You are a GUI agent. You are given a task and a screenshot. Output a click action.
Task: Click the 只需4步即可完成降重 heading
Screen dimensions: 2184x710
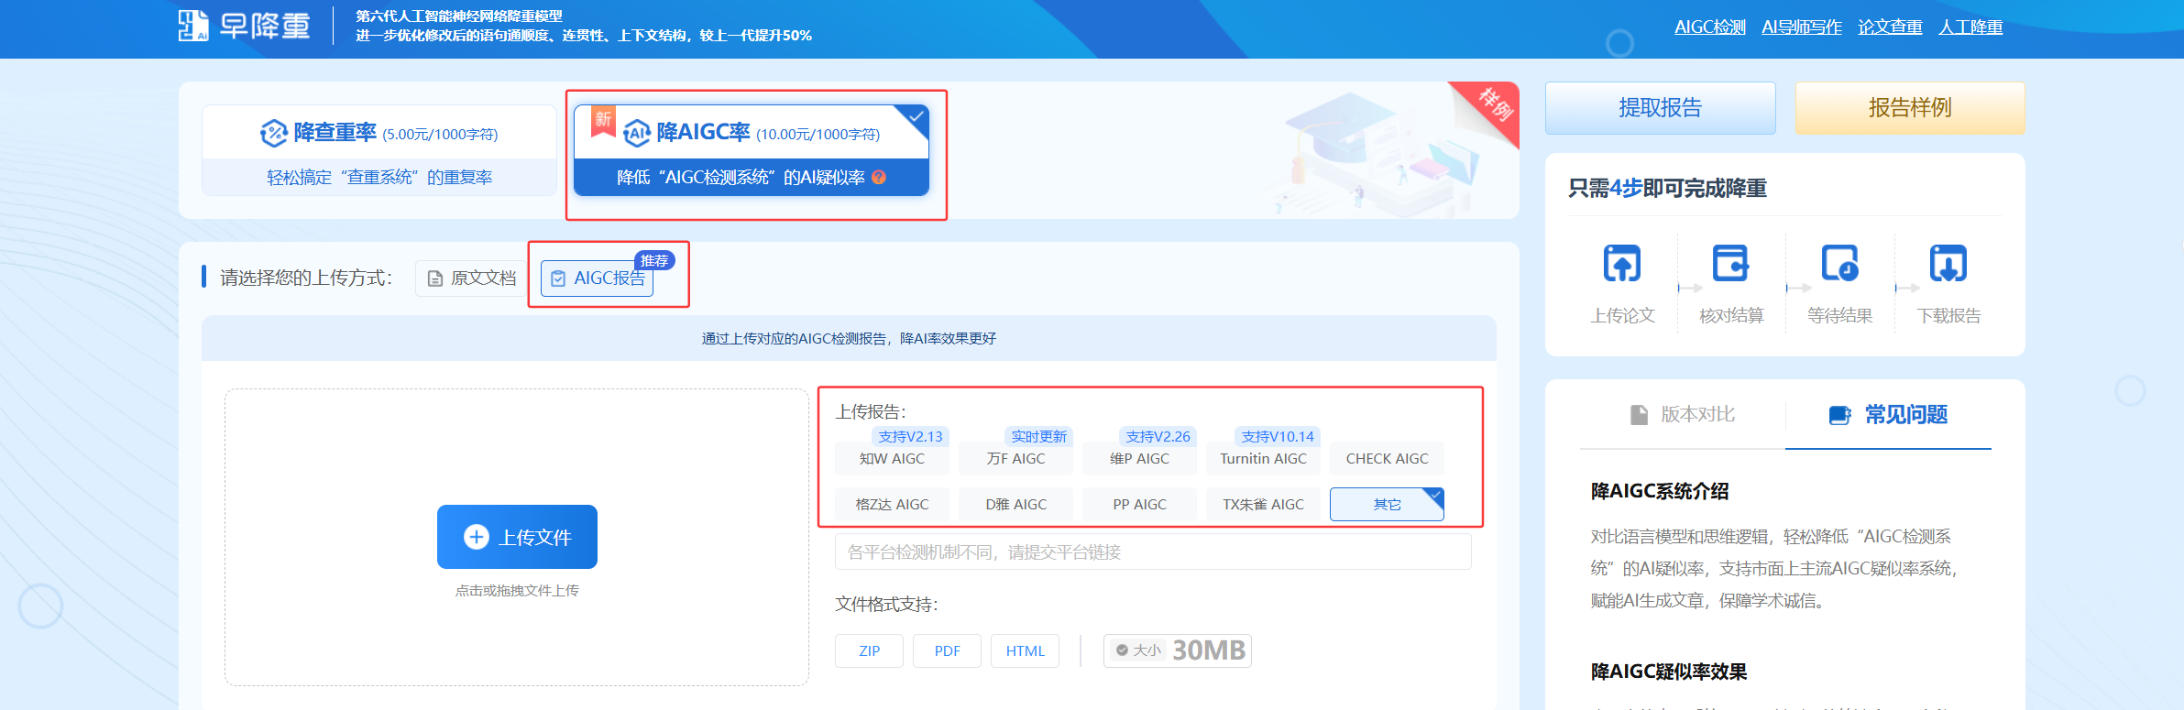(x=1667, y=189)
